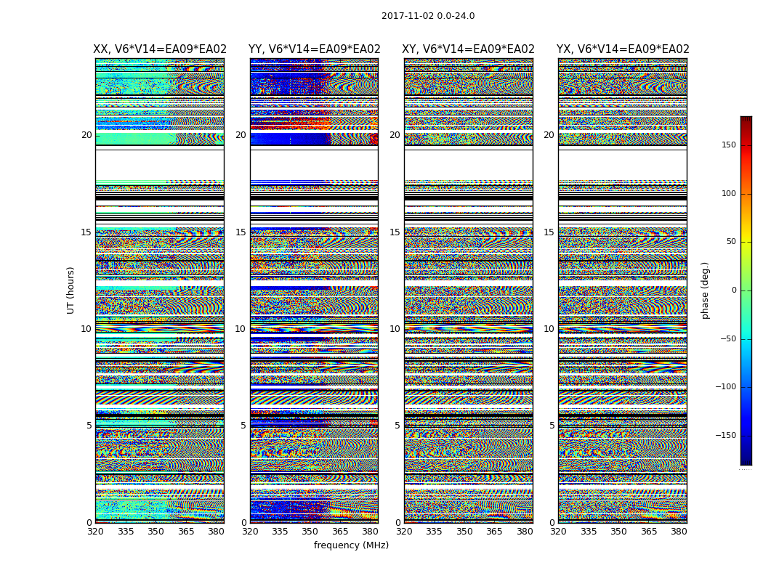Click the 15 hour tick of XY panel

pos(395,232)
